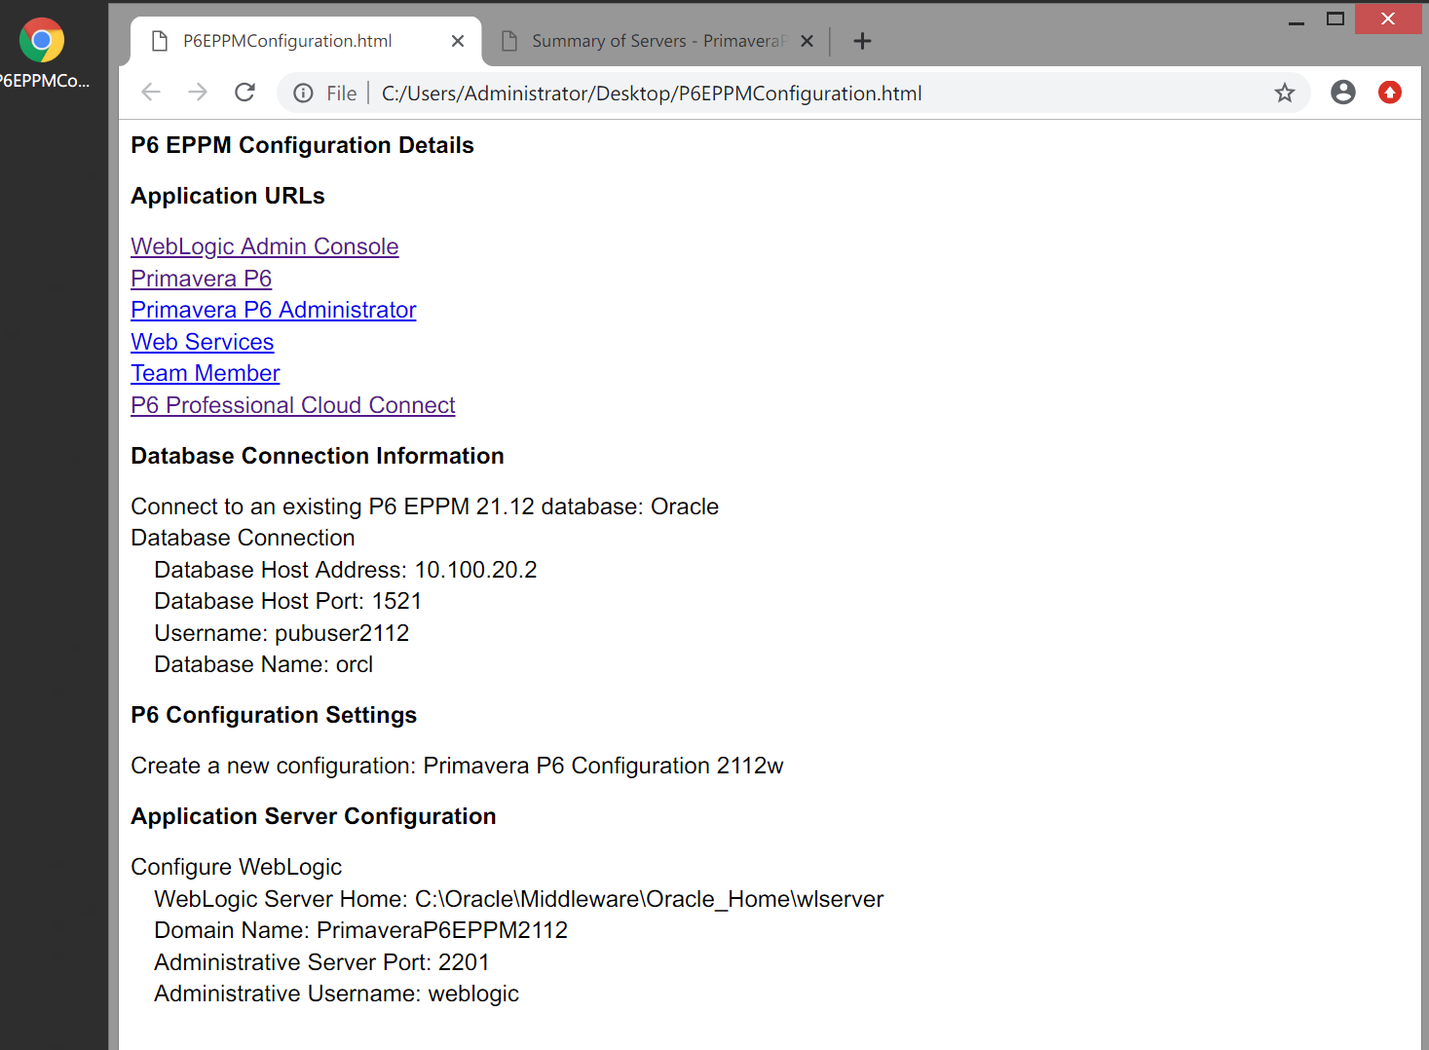Bookmark this page with the star icon
This screenshot has height=1050, width=1429.
1285,94
